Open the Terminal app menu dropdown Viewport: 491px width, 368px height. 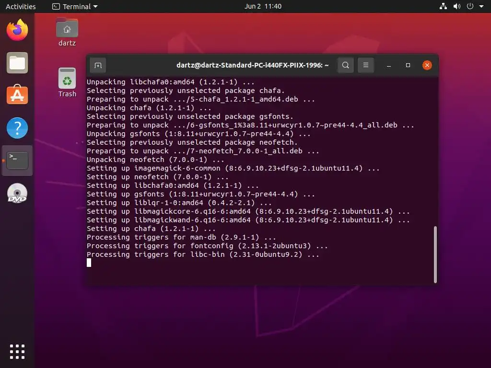tap(75, 7)
